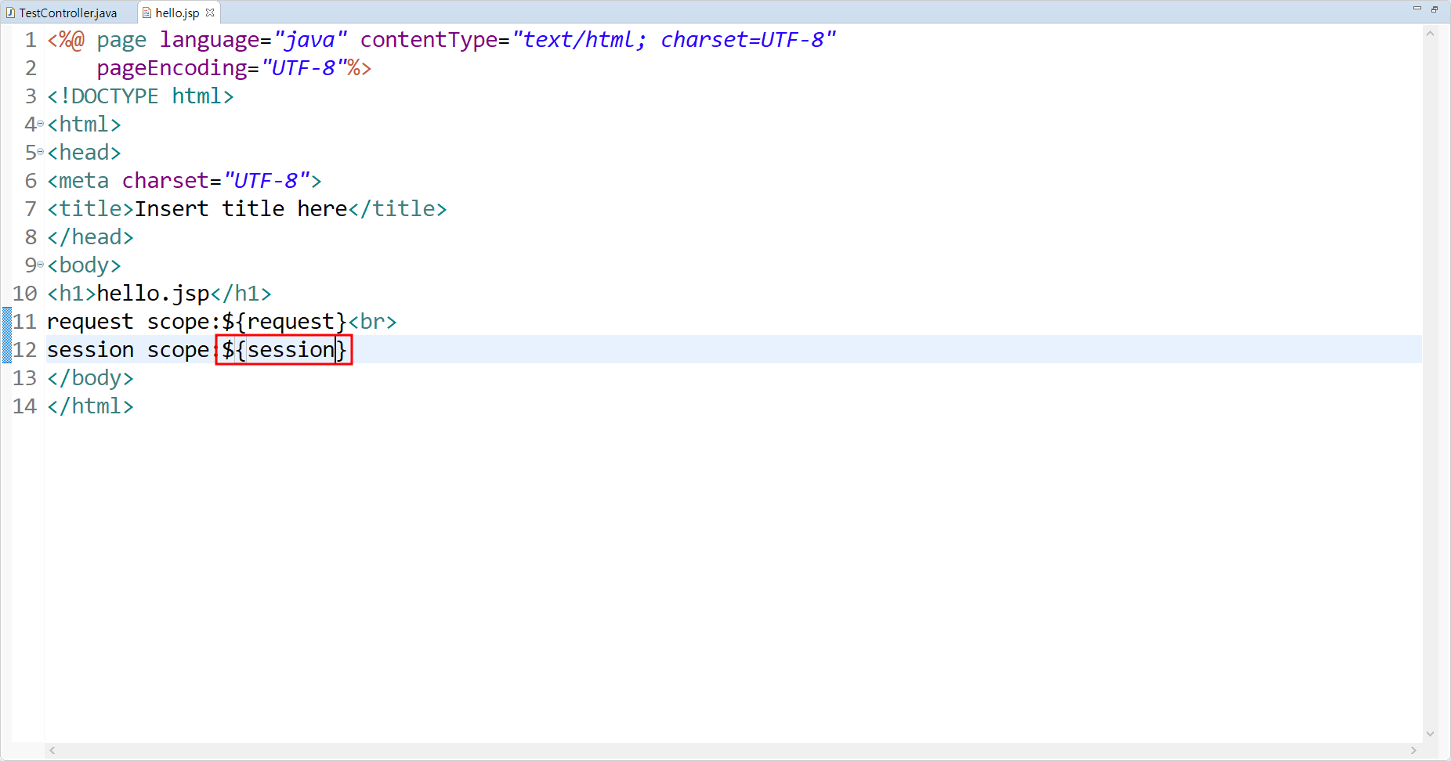This screenshot has height=761, width=1451.
Task: Click 'session scope' text on line 12
Action: tap(128, 350)
